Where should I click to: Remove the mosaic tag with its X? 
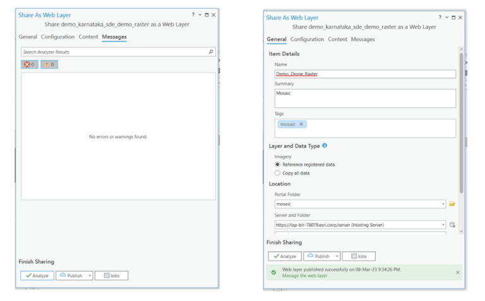click(301, 124)
